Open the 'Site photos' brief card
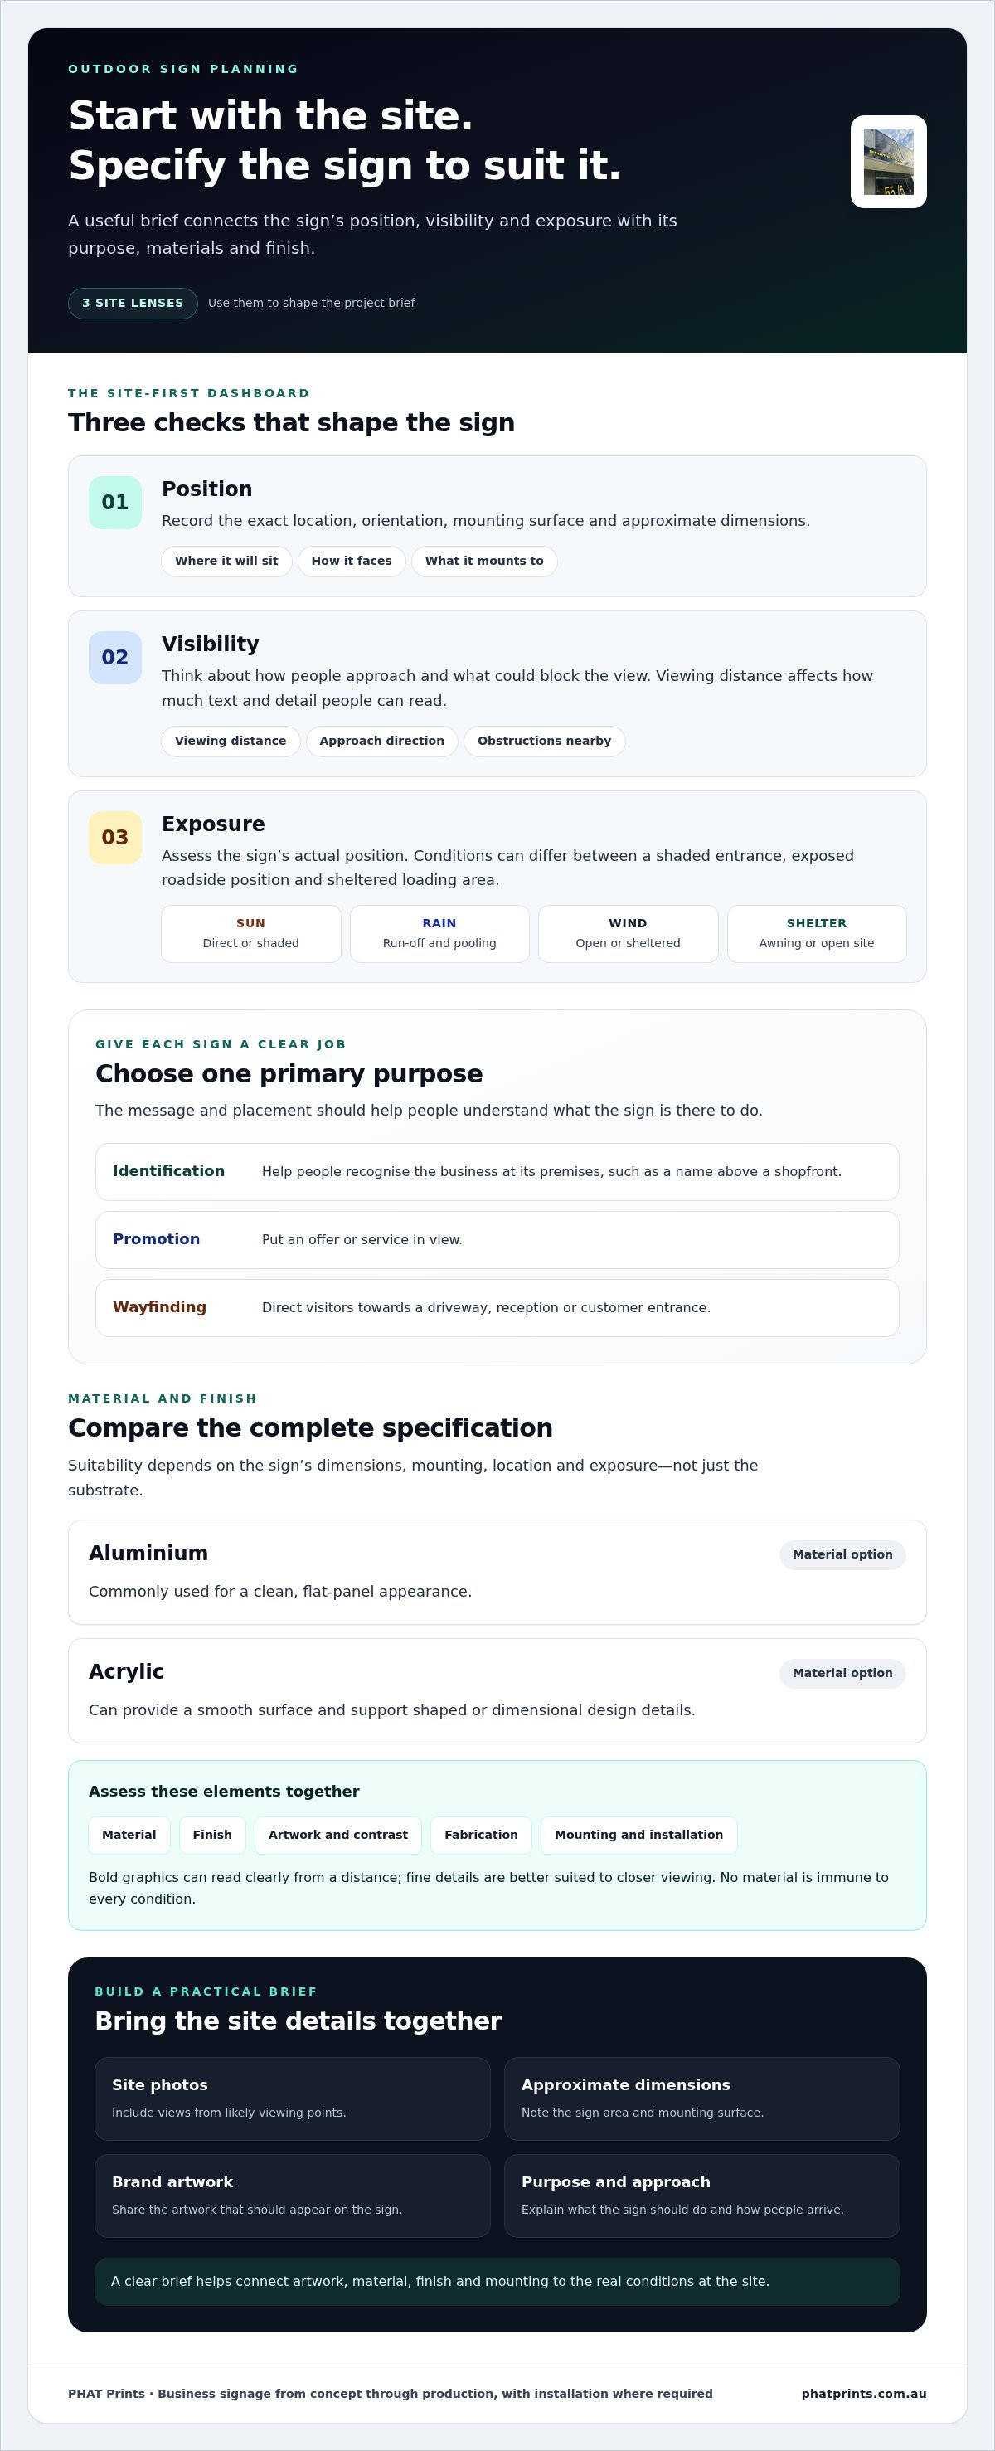The width and height of the screenshot is (995, 2451). click(x=293, y=2099)
